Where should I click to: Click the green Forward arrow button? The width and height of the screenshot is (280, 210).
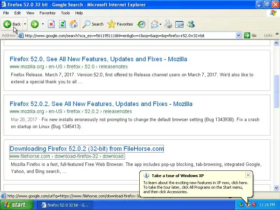[34, 24]
